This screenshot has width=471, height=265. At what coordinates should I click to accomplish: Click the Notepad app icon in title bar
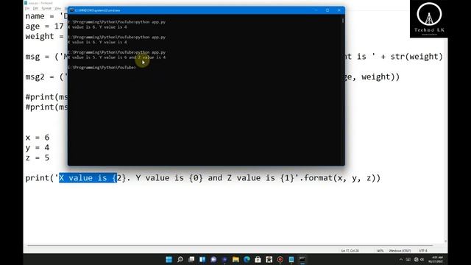pos(26,3)
